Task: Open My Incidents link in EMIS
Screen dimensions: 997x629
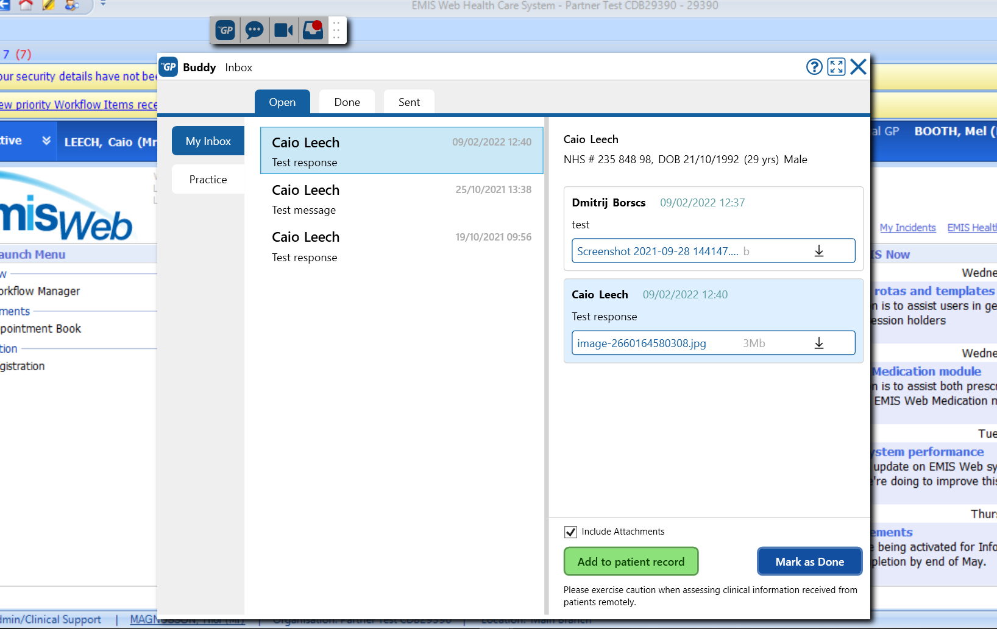Action: coord(907,227)
